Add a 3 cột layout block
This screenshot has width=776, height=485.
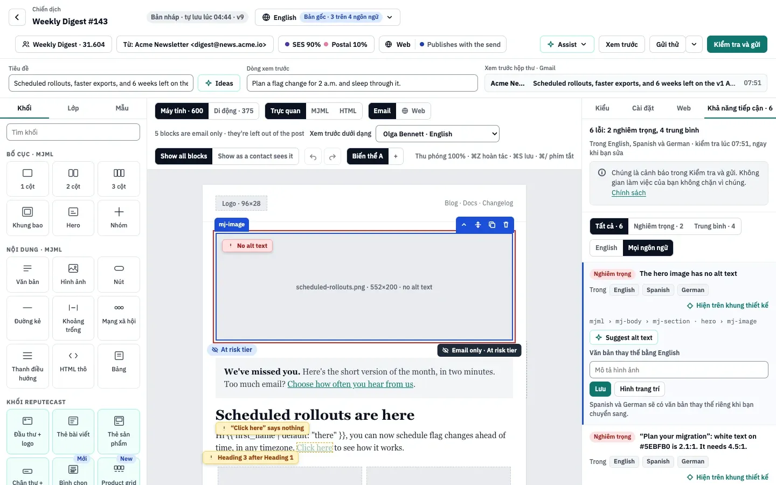coord(119,179)
